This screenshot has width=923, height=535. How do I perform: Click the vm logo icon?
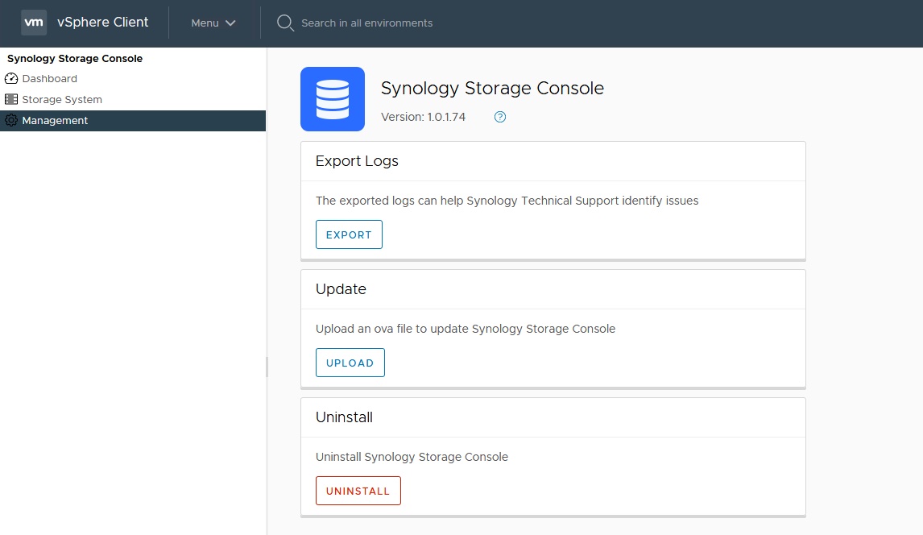pyautogui.click(x=34, y=23)
